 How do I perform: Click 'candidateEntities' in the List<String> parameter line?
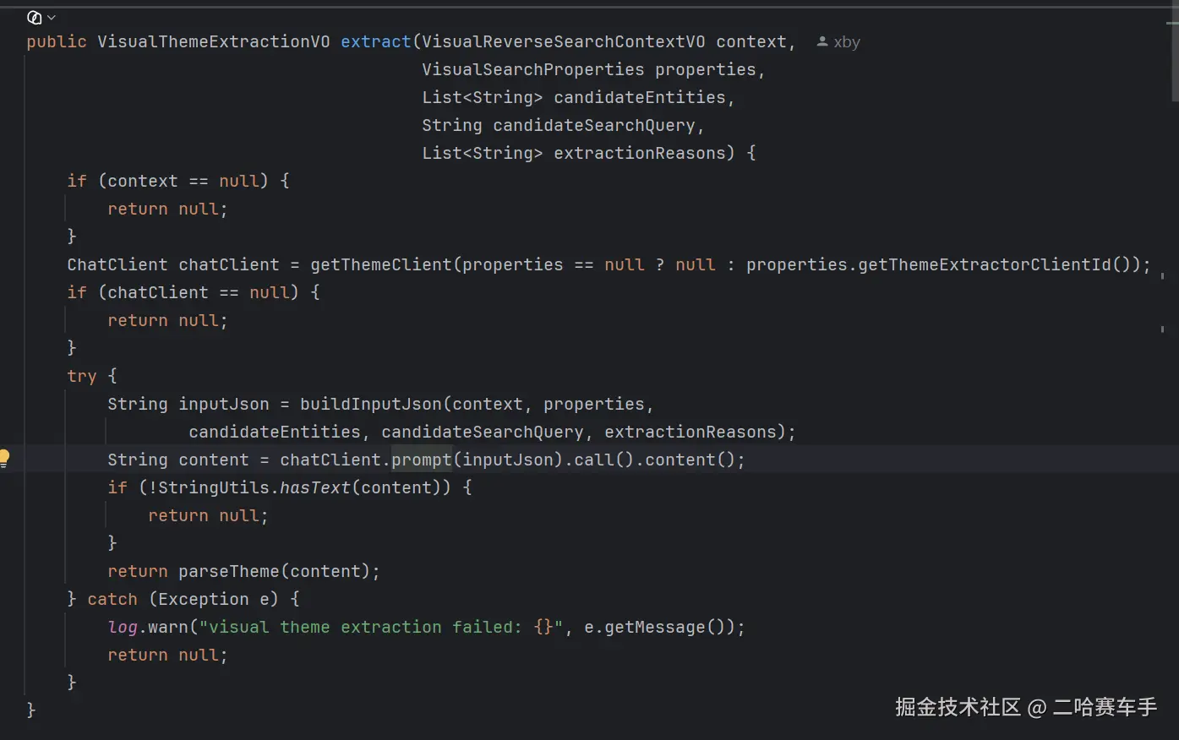pyautogui.click(x=640, y=97)
